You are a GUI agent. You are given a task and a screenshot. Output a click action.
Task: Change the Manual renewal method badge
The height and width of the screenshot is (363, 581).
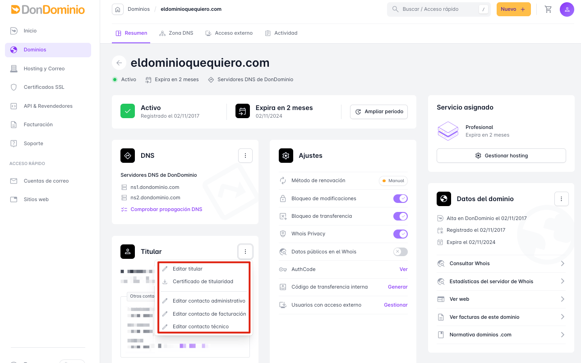coord(393,181)
